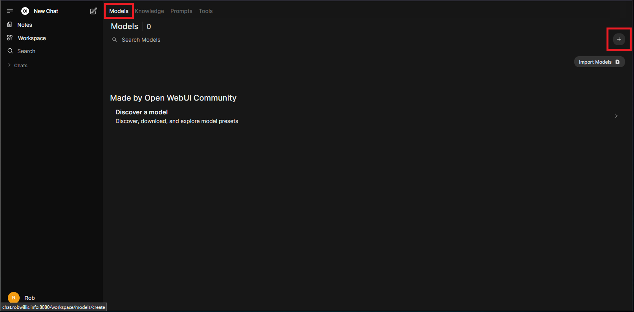The image size is (634, 312).
Task: Click the Workspace grid icon in sidebar
Action: click(10, 38)
